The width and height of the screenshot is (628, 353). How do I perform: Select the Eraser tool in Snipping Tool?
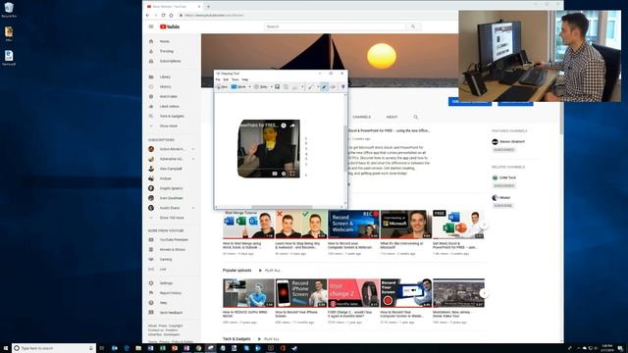click(334, 87)
